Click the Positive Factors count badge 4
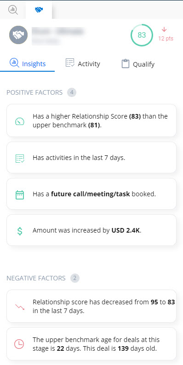The height and width of the screenshot is (365, 183). tap(72, 92)
